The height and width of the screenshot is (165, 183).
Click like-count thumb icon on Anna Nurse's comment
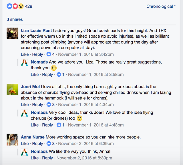coord(49,144)
